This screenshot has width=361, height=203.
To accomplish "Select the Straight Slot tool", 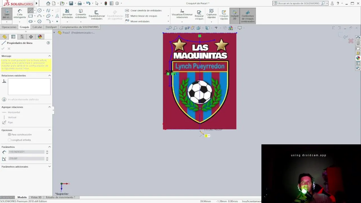I will click(30, 21).
